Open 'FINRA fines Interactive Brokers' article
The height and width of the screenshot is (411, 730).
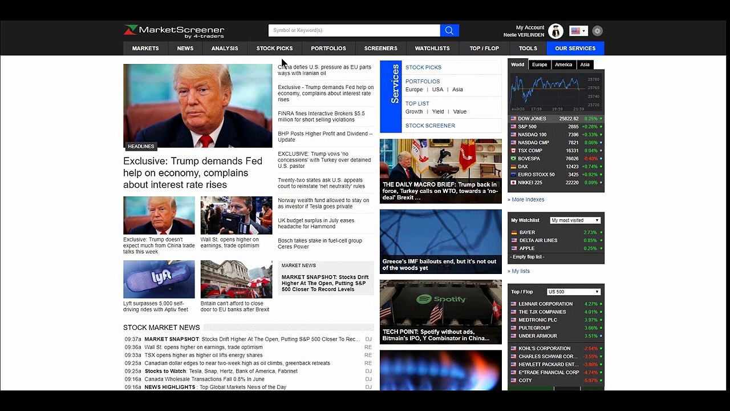click(321, 116)
